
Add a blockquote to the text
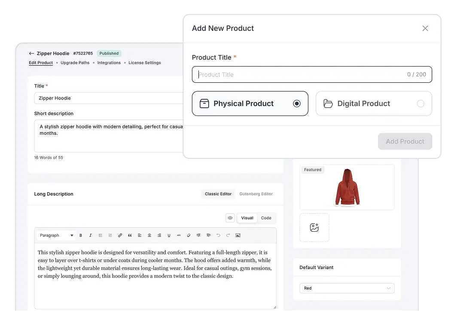point(130,235)
